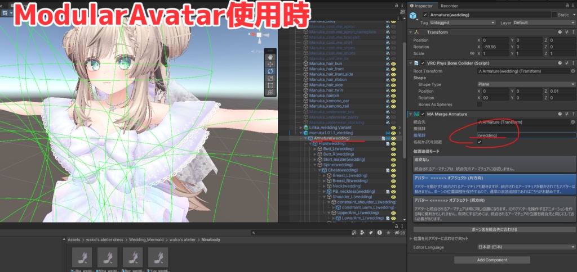Click the GameObject cube icon in Inspector
The width and height of the screenshot is (577, 272).
pos(414,15)
